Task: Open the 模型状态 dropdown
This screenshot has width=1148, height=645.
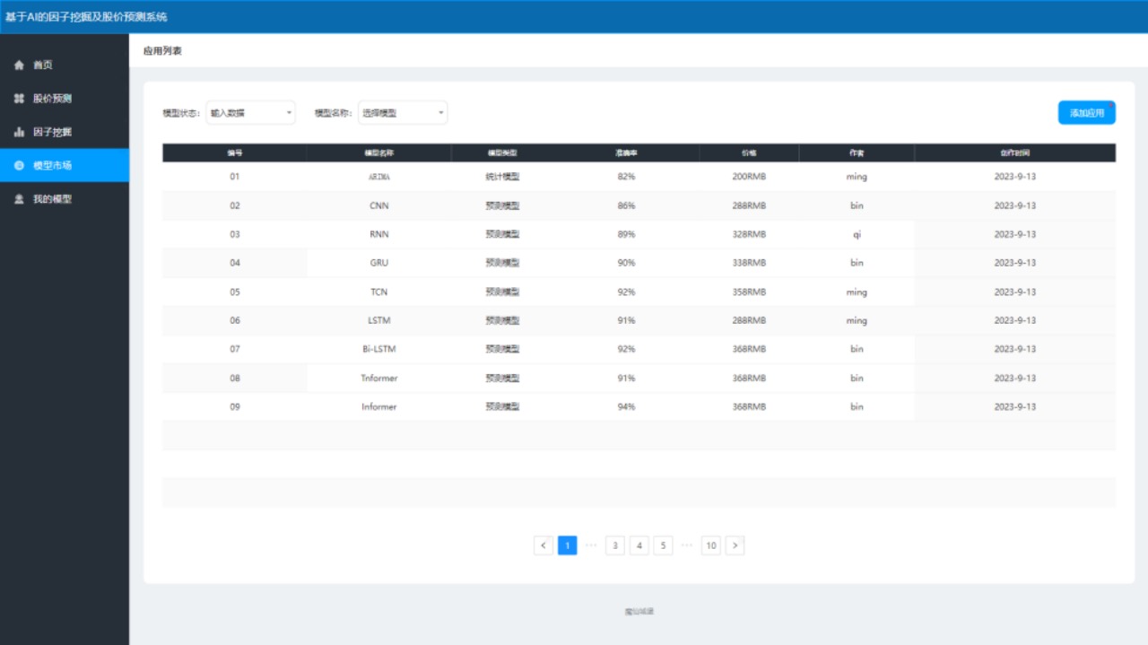Action: [250, 113]
